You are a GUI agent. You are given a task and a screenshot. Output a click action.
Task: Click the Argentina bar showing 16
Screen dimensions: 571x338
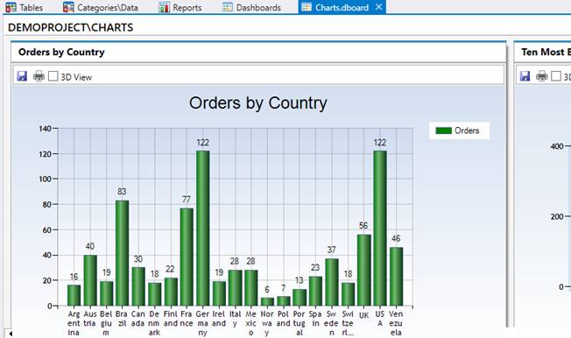74,295
